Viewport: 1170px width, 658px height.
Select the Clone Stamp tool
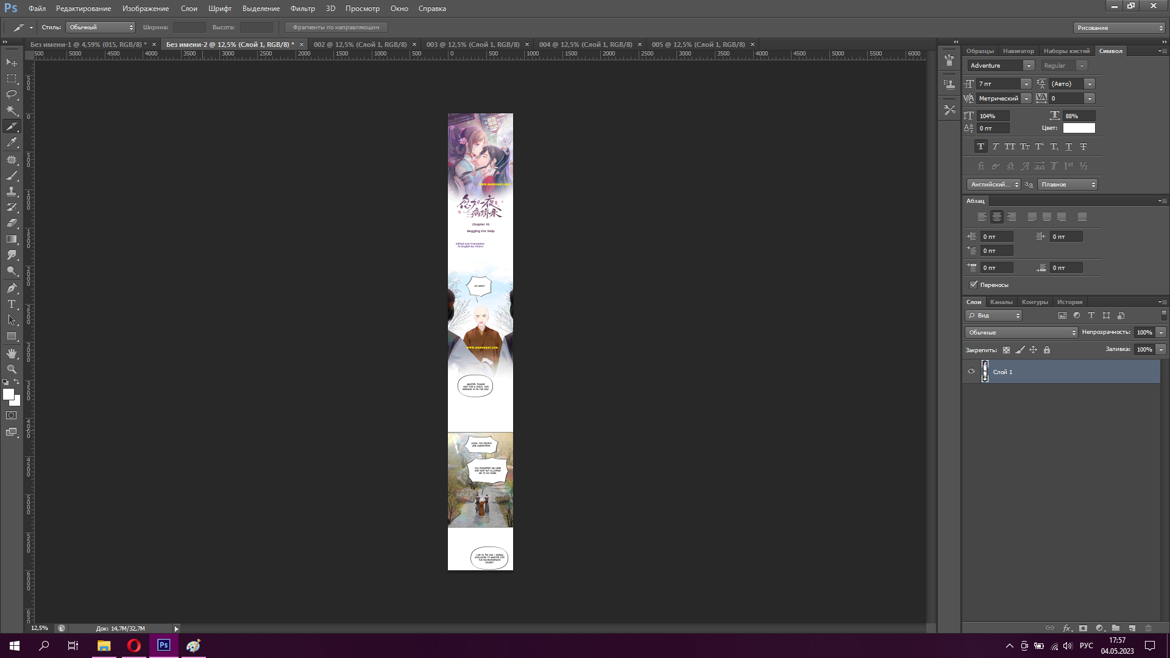12,191
